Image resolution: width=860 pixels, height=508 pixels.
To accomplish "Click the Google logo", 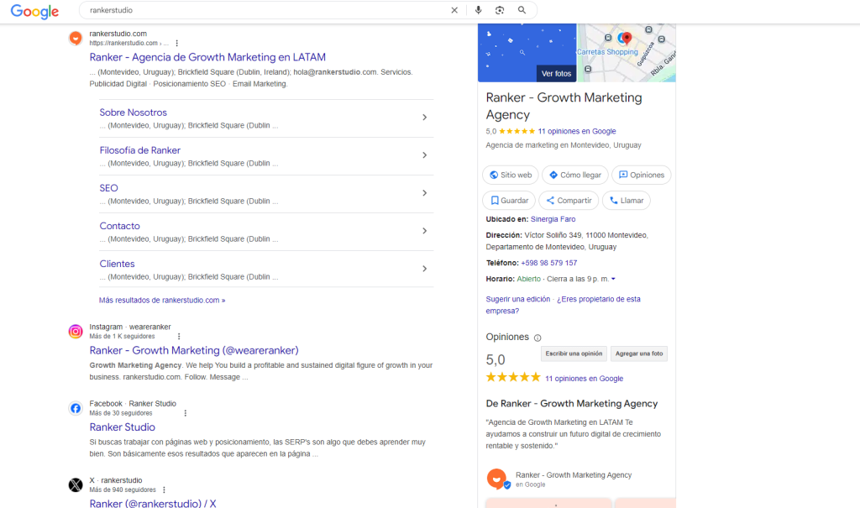I will point(34,11).
